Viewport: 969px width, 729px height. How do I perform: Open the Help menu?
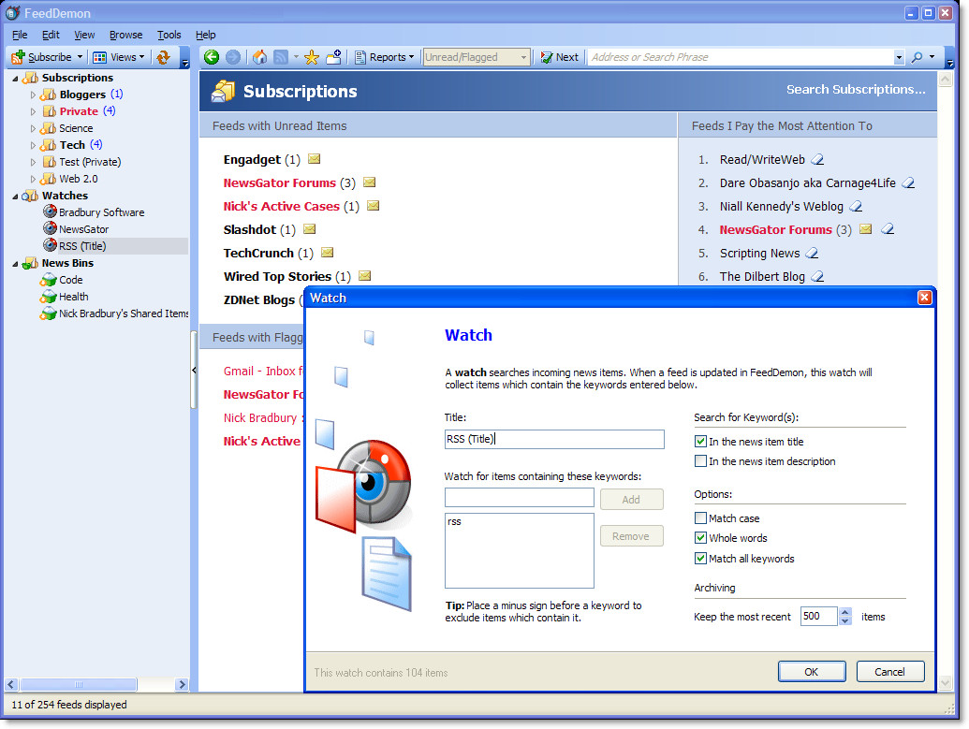206,35
